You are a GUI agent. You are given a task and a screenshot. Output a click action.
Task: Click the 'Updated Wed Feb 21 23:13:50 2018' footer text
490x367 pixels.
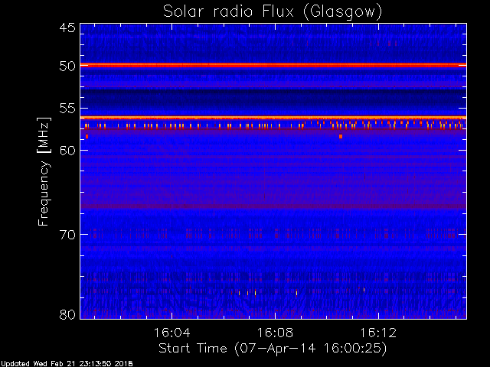click(x=67, y=364)
